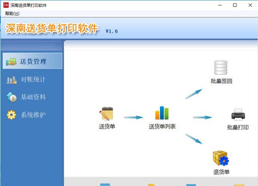
Task: Open 退货单 box-with-gear icon
Action: click(221, 158)
